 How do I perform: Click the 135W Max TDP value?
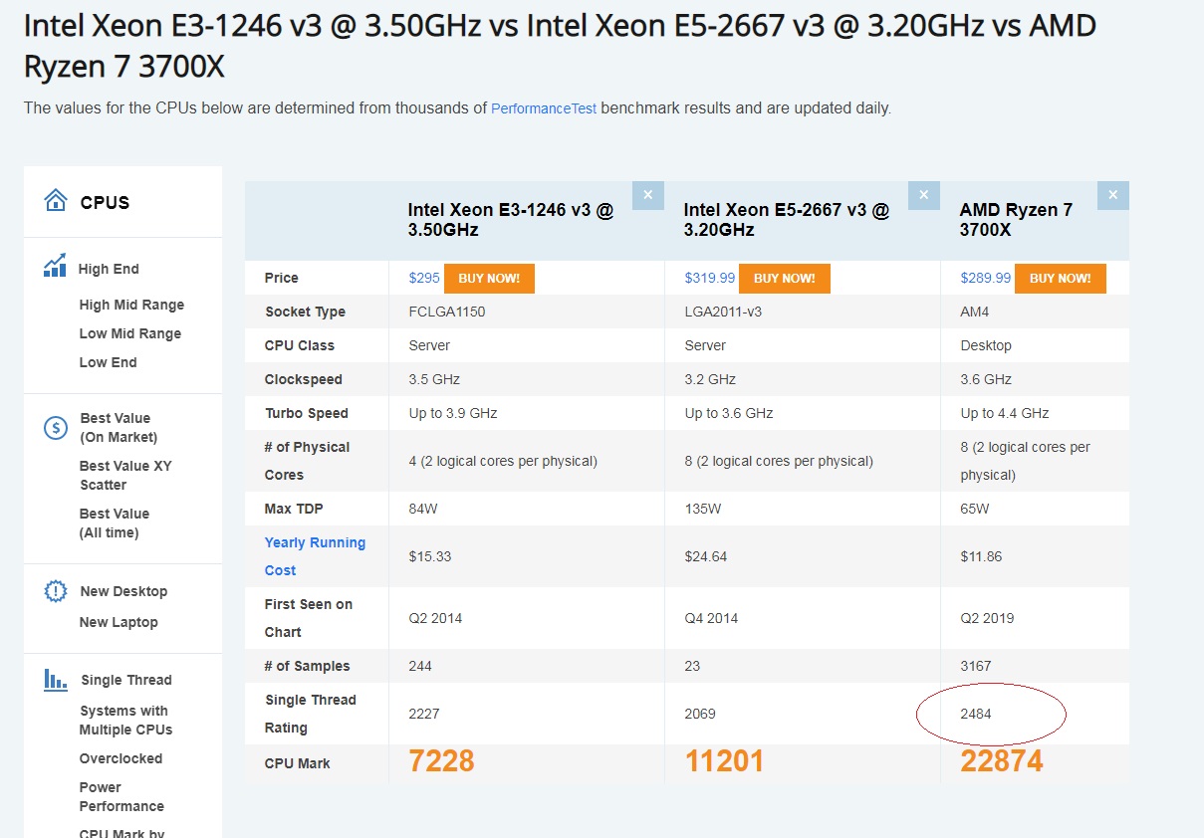703,509
